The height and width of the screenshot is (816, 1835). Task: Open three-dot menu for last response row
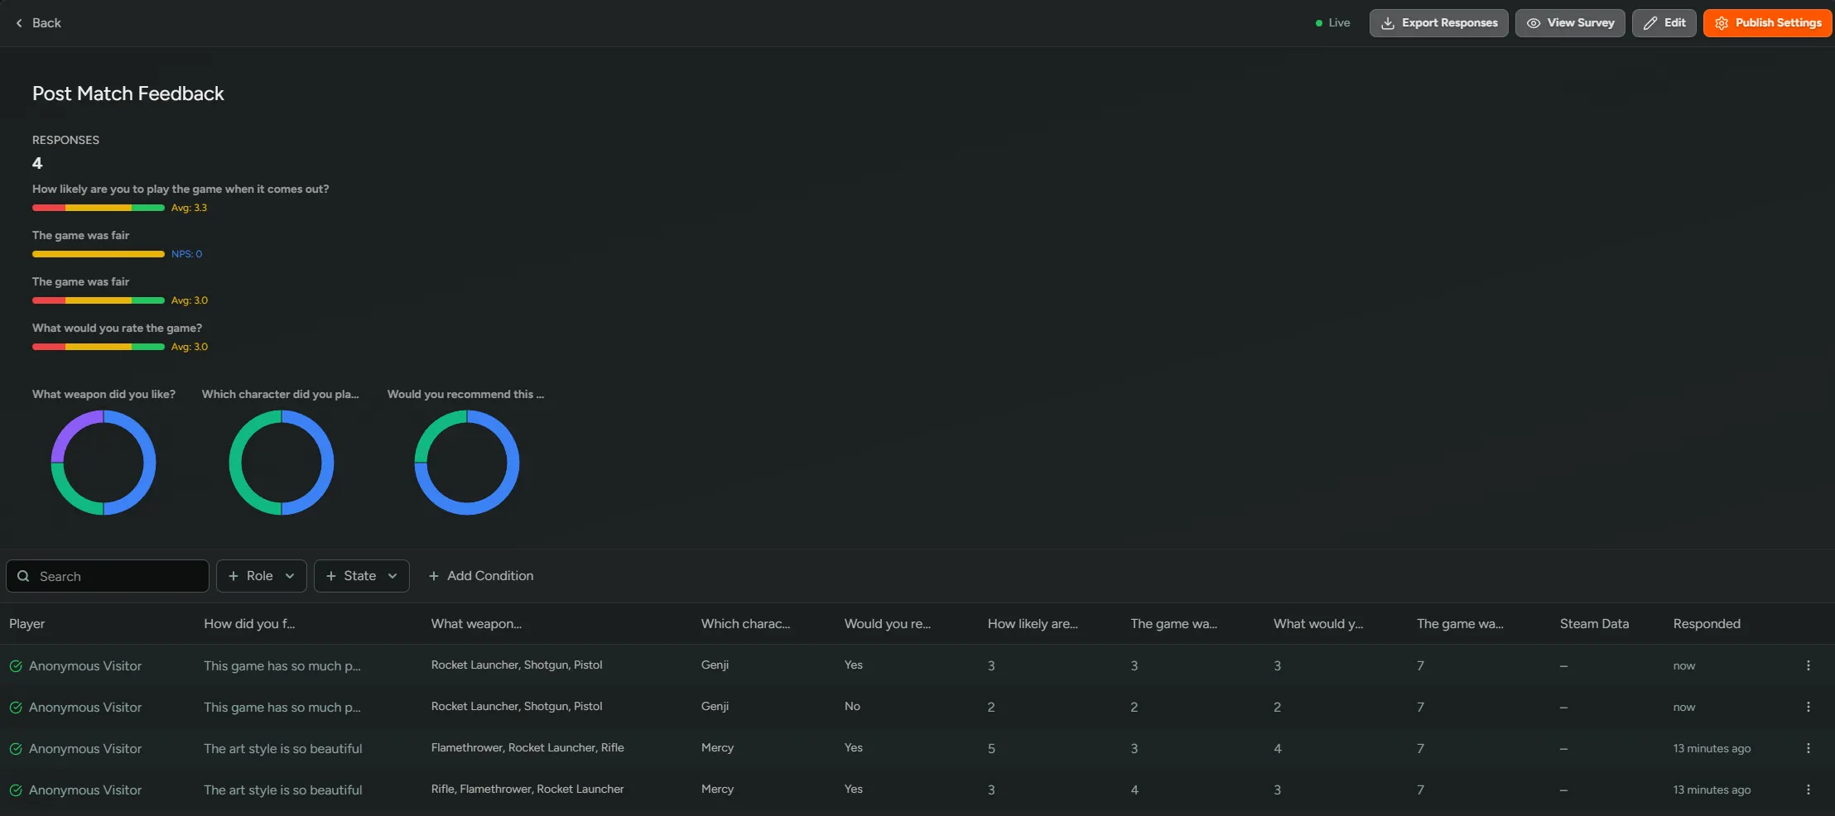(1808, 790)
